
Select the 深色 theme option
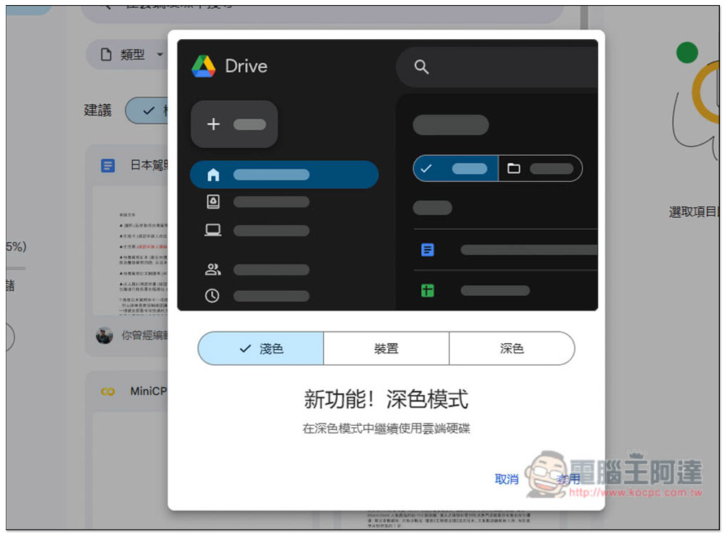pyautogui.click(x=512, y=348)
